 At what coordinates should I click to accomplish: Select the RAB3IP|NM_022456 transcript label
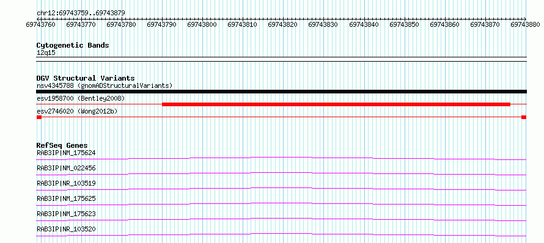(66, 168)
